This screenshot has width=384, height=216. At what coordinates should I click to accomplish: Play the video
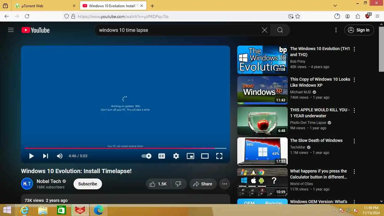tap(31, 156)
